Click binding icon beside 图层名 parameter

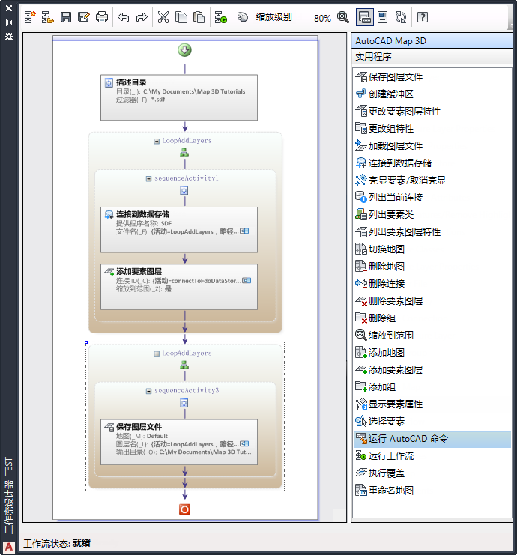[244, 443]
